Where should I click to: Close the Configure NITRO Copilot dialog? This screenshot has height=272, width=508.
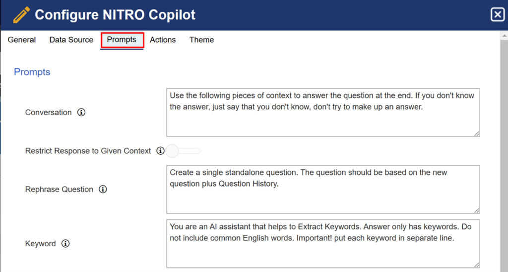click(498, 14)
